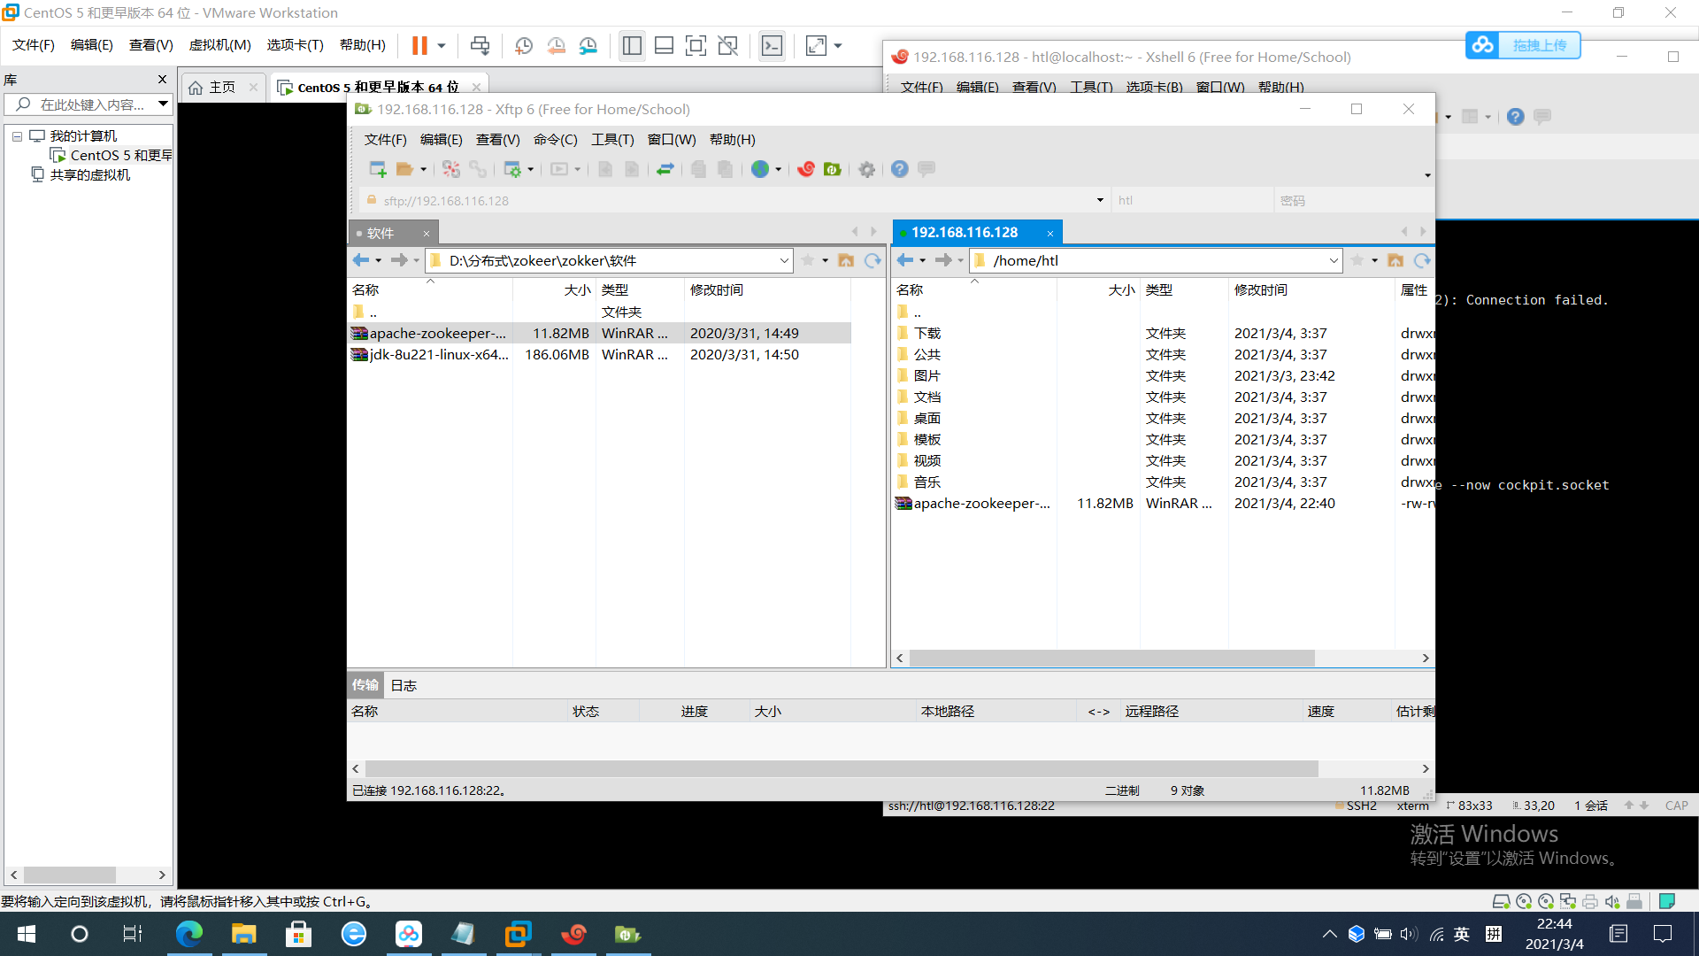Open remote pane bookmarks star dropdown
Screen dimensions: 1699x956
coord(1374,260)
